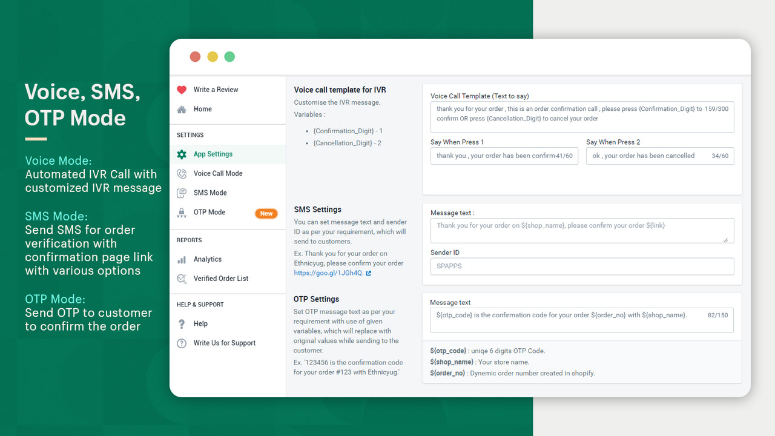Click the HELP & SUPPORT section label

[x=200, y=305]
